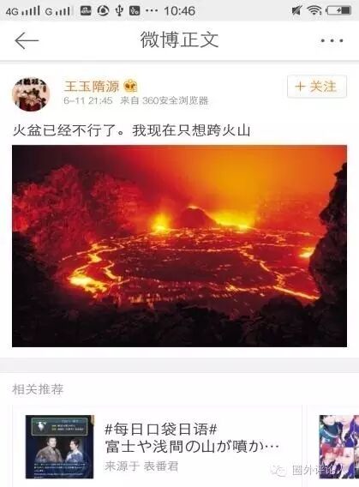This screenshot has height=487, width=359.
Task: Tap the back arrow icon
Action: [27, 40]
